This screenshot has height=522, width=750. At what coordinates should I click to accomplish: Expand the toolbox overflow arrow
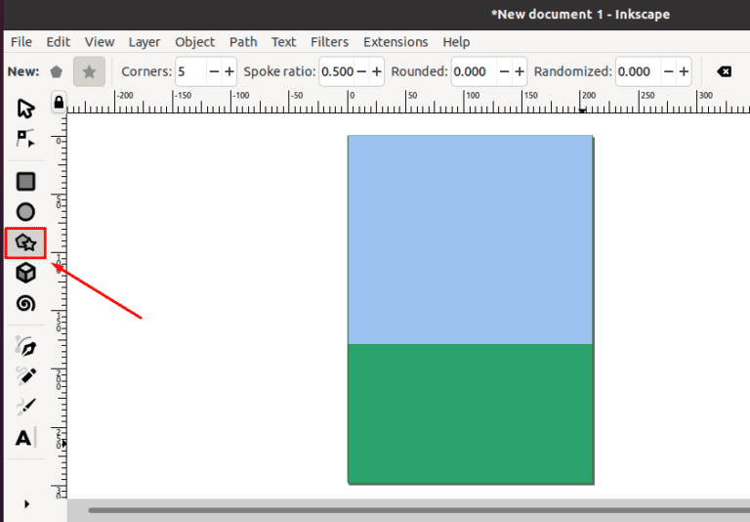26,503
